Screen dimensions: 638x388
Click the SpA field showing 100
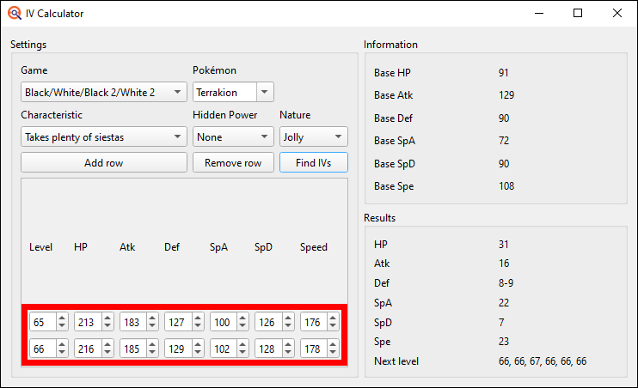222,322
